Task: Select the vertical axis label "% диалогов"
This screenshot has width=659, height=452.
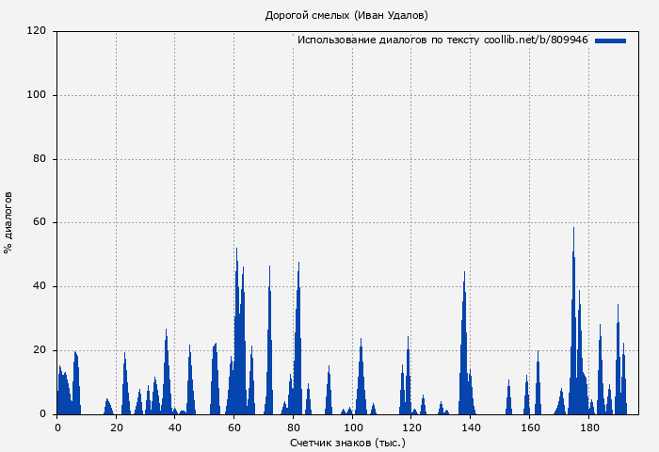Action: pyautogui.click(x=9, y=222)
